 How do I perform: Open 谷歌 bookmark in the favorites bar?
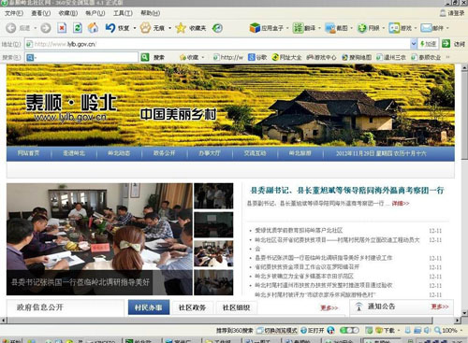(x=257, y=57)
